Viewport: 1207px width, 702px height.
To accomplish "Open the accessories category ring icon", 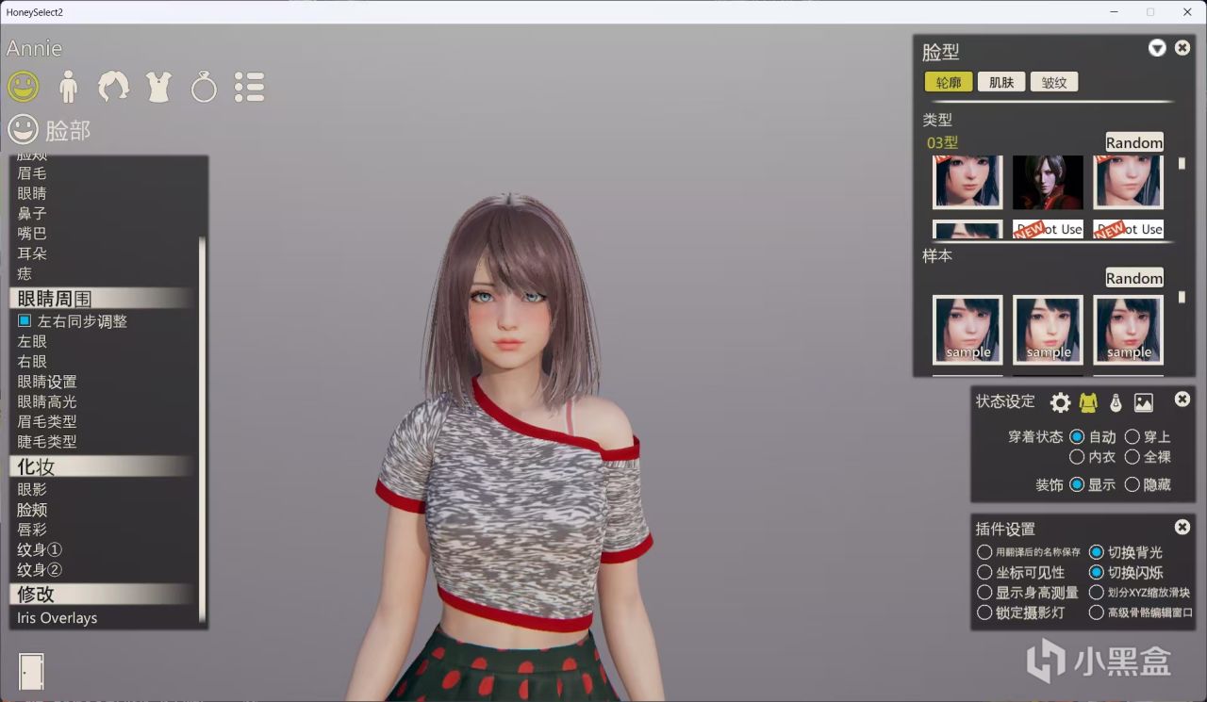I will 204,87.
